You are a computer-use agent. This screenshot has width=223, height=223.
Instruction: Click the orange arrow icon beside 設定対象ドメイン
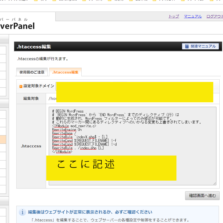click(x=21, y=86)
